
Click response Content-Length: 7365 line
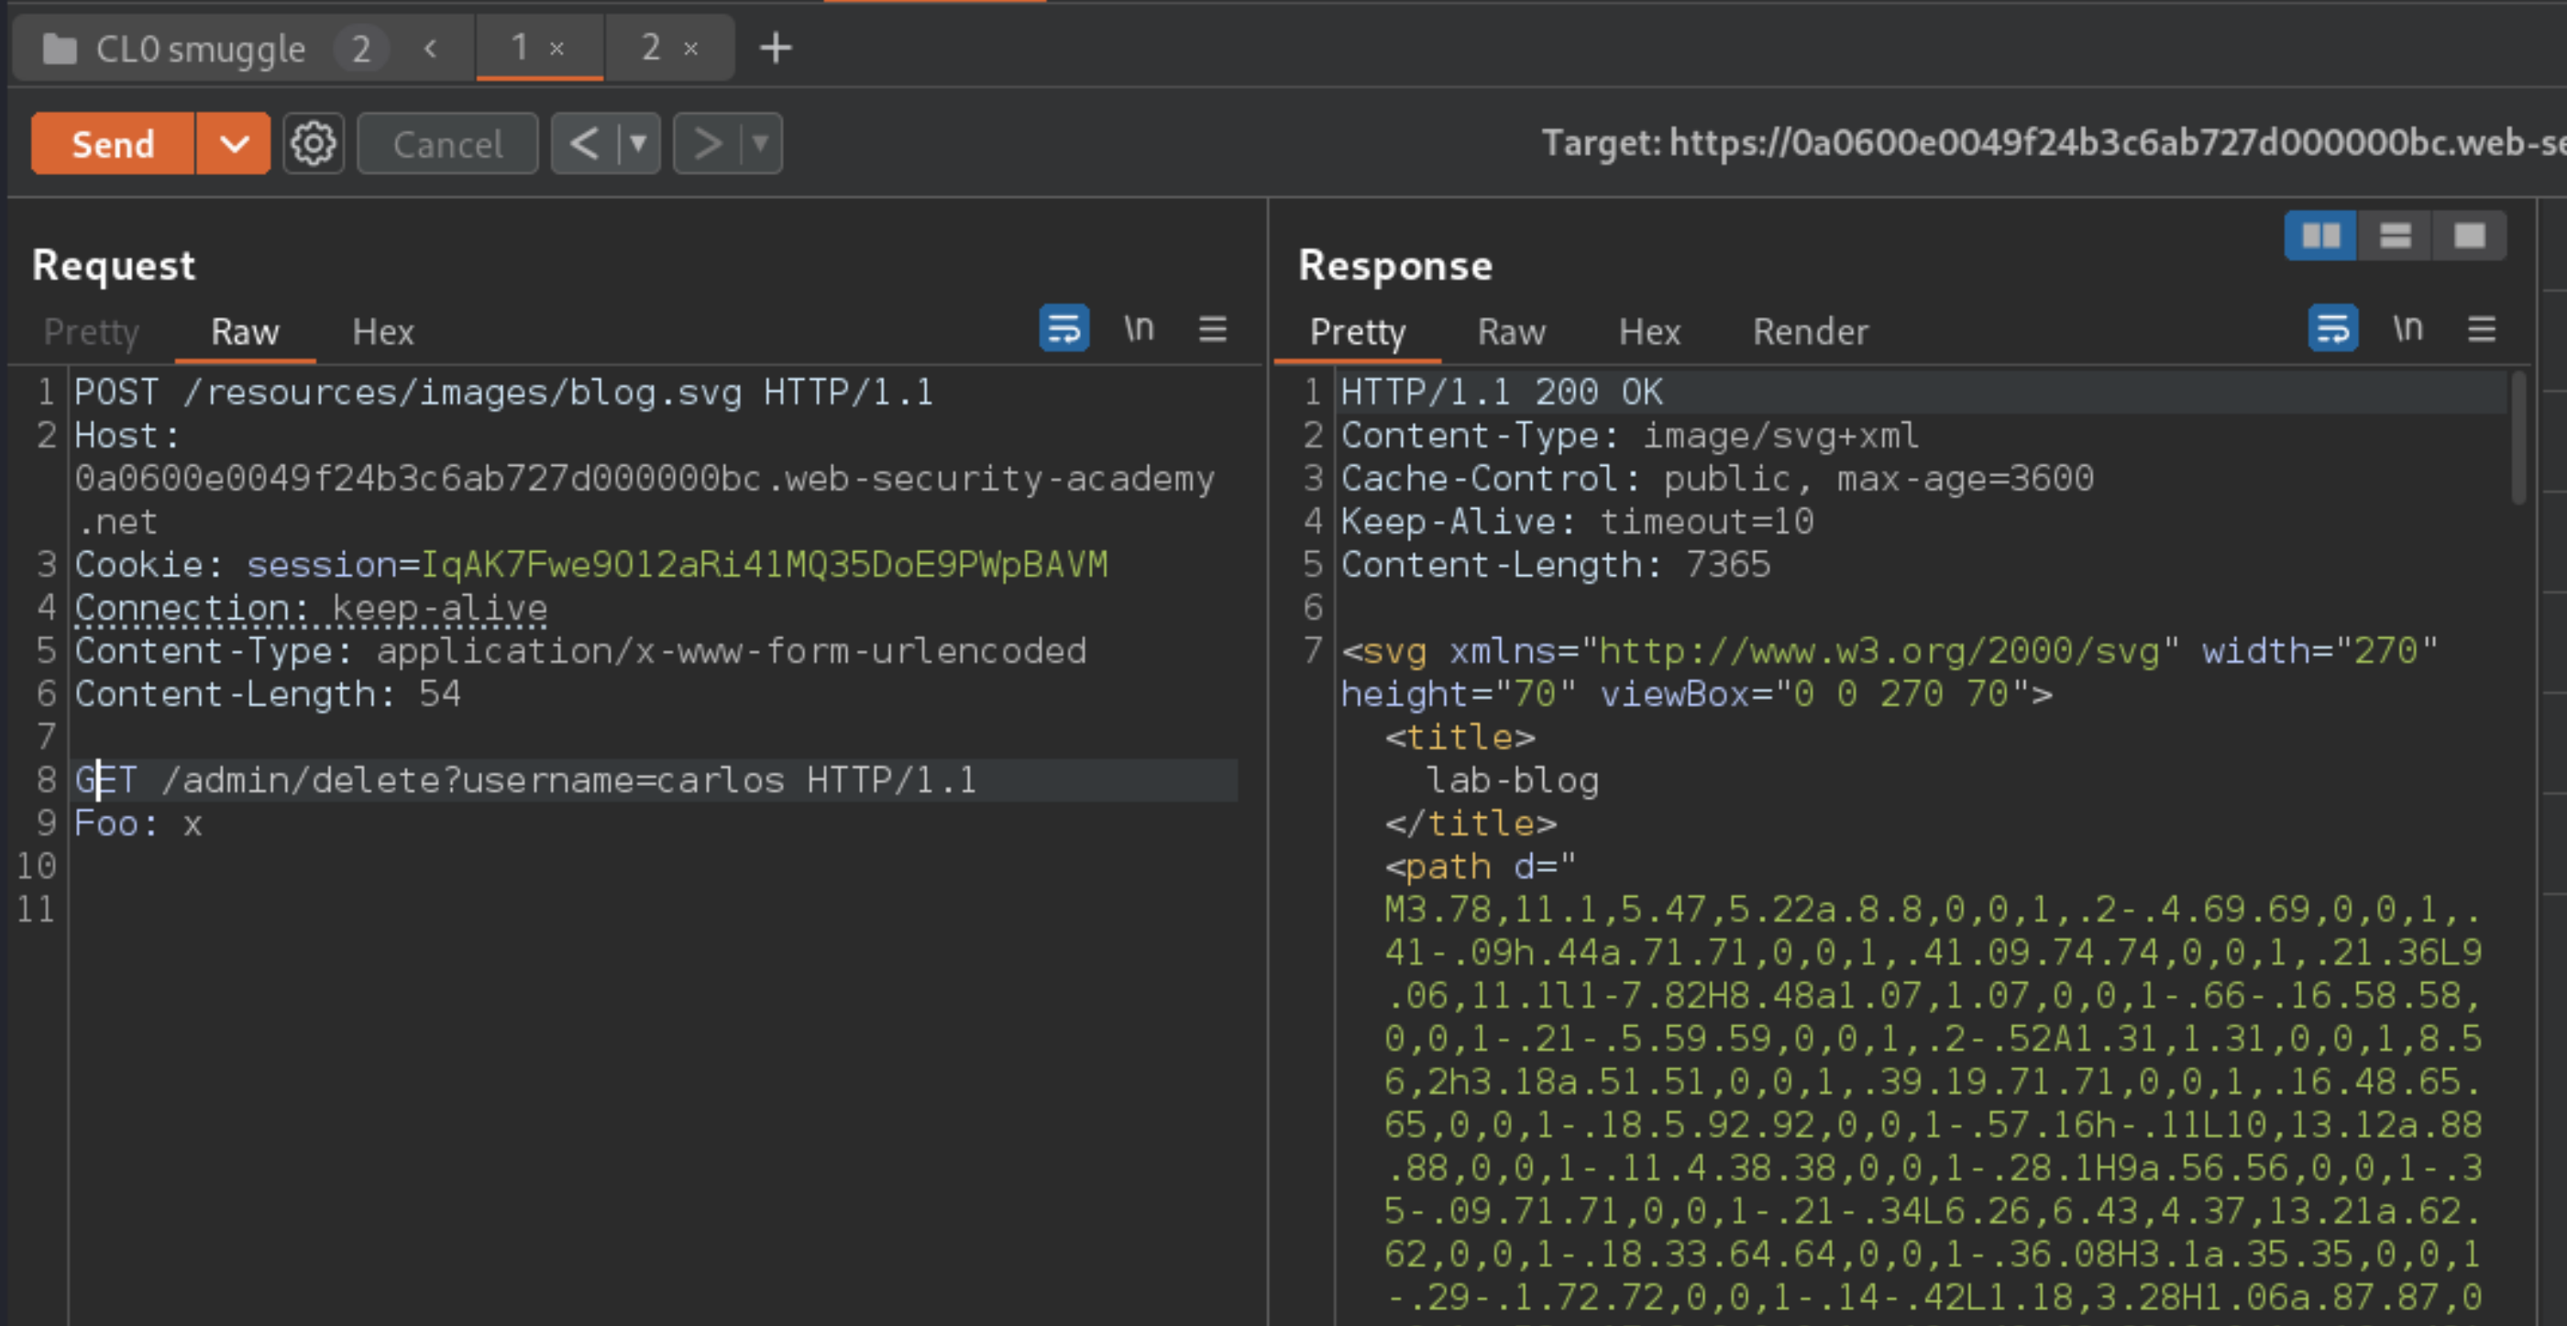click(1555, 564)
